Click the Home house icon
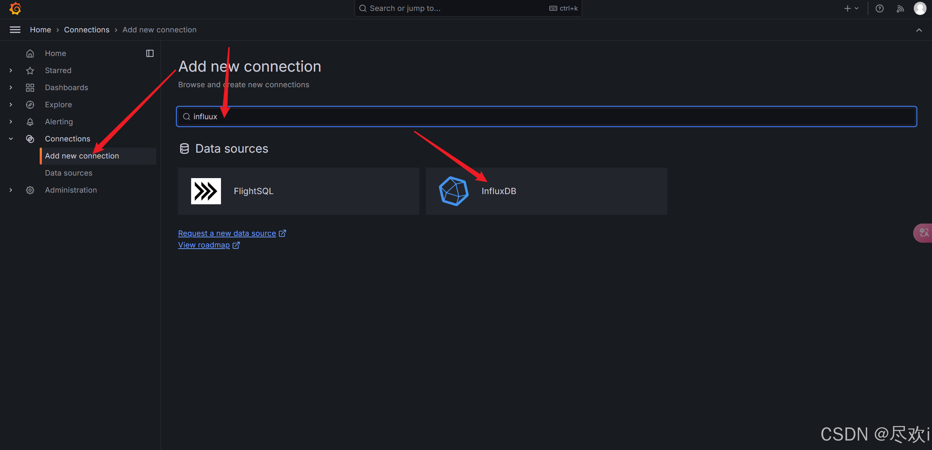932x450 pixels. coord(30,53)
